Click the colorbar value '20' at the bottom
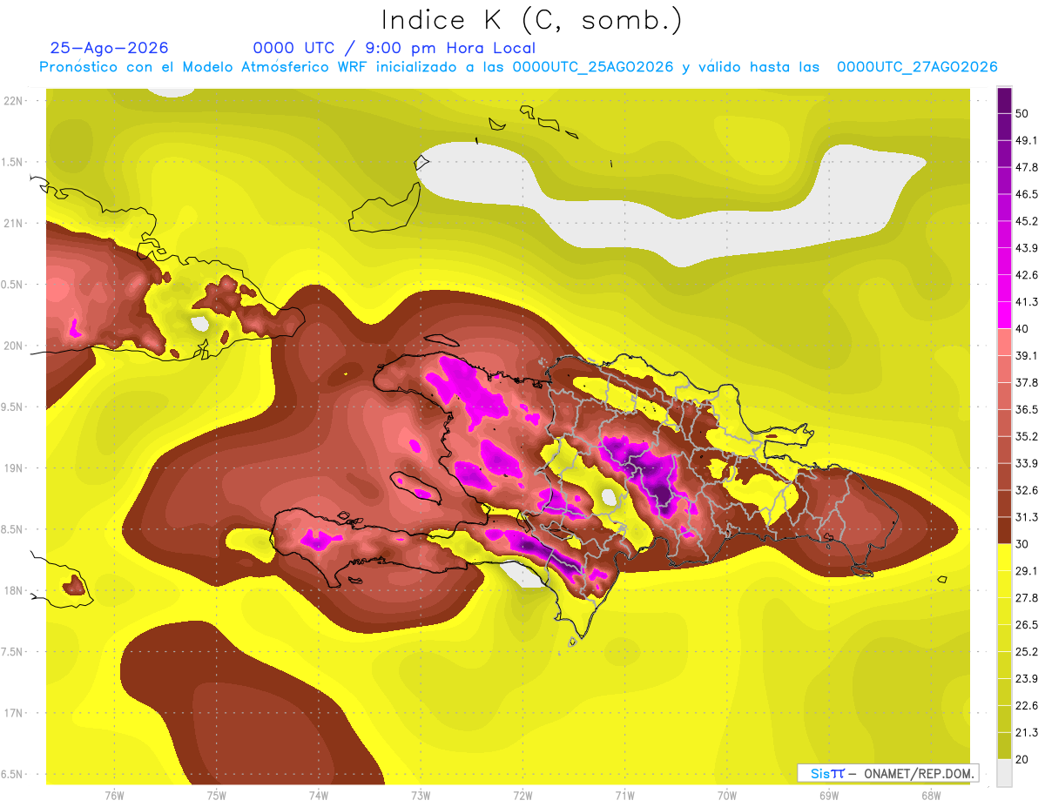This screenshot has height=807, width=1045. 1021,759
